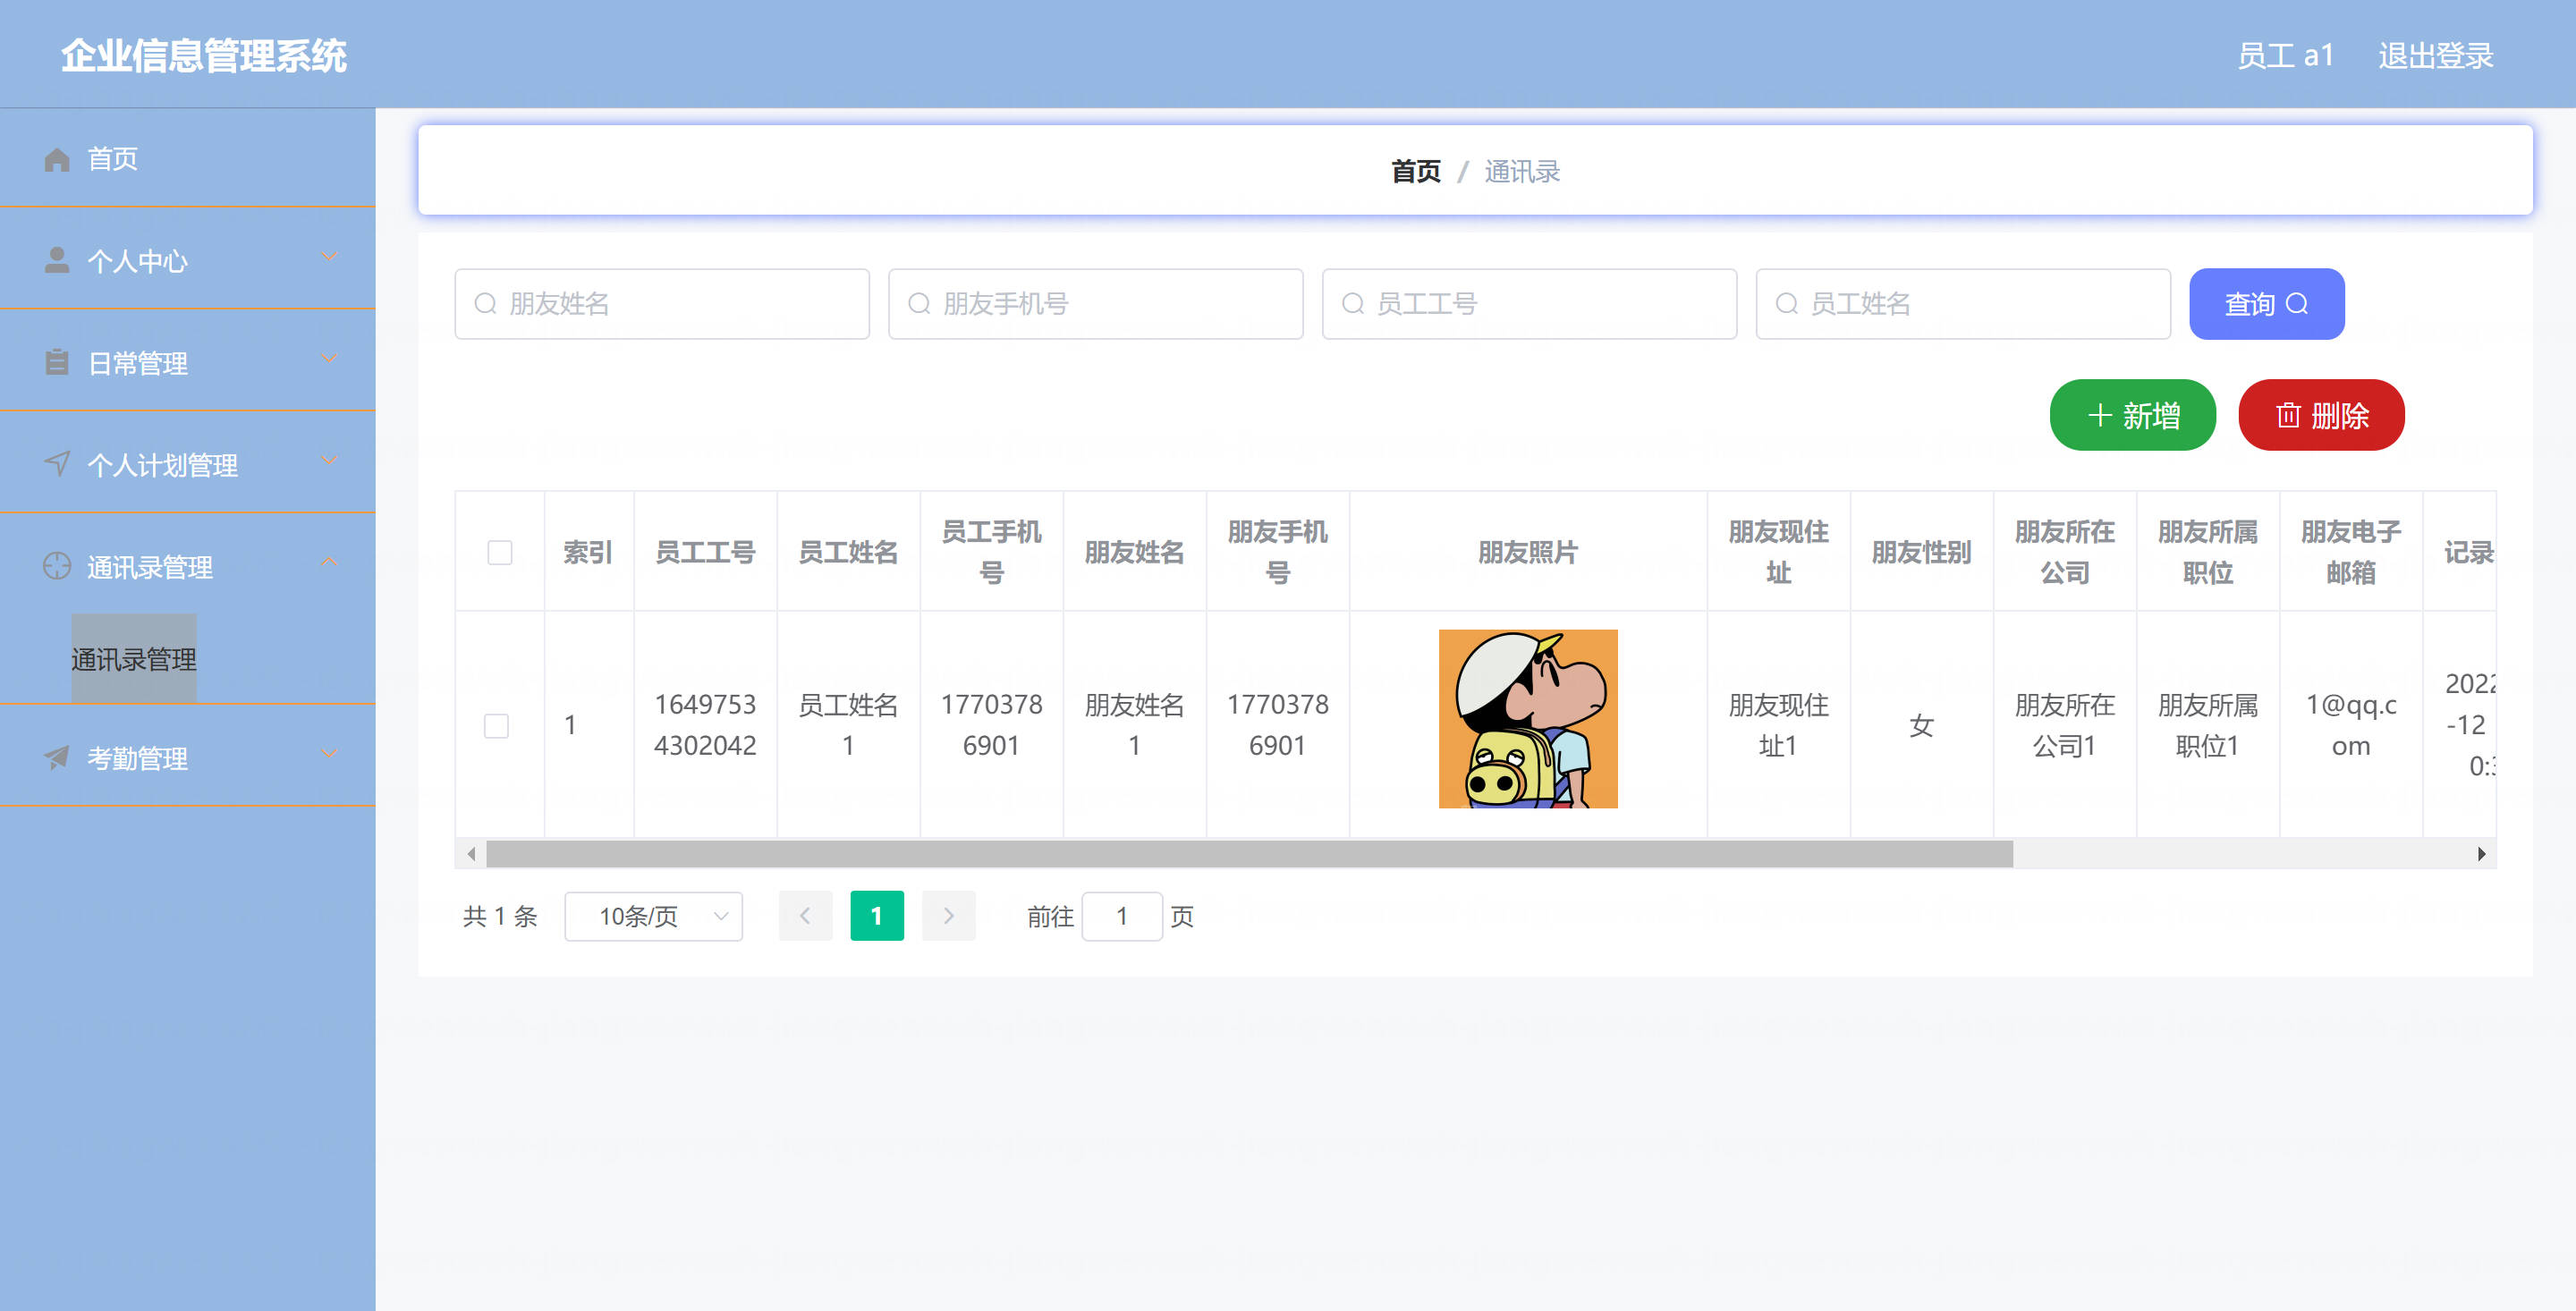Click the cell 1@qq.com
Screen dimensions: 2576x1311
click(x=2350, y=725)
